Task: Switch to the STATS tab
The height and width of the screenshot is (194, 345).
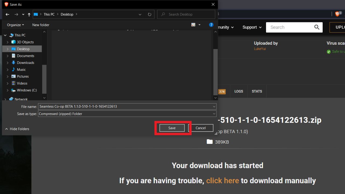Action: 257,91
